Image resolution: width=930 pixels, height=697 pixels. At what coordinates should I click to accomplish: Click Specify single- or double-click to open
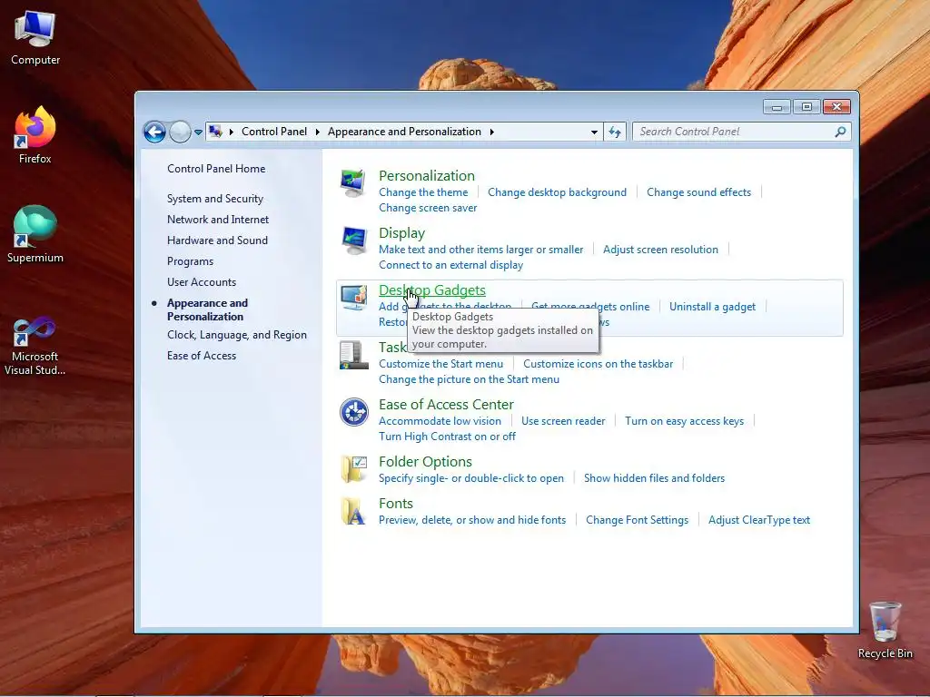[471, 478]
